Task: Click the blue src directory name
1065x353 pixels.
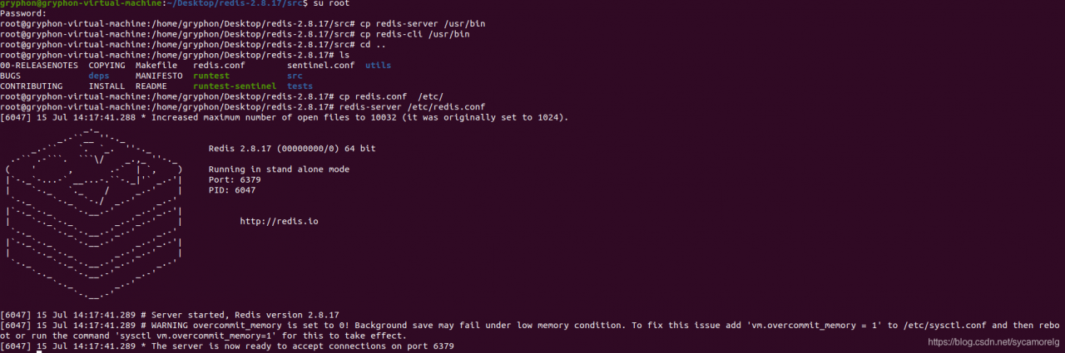Action: 295,76
